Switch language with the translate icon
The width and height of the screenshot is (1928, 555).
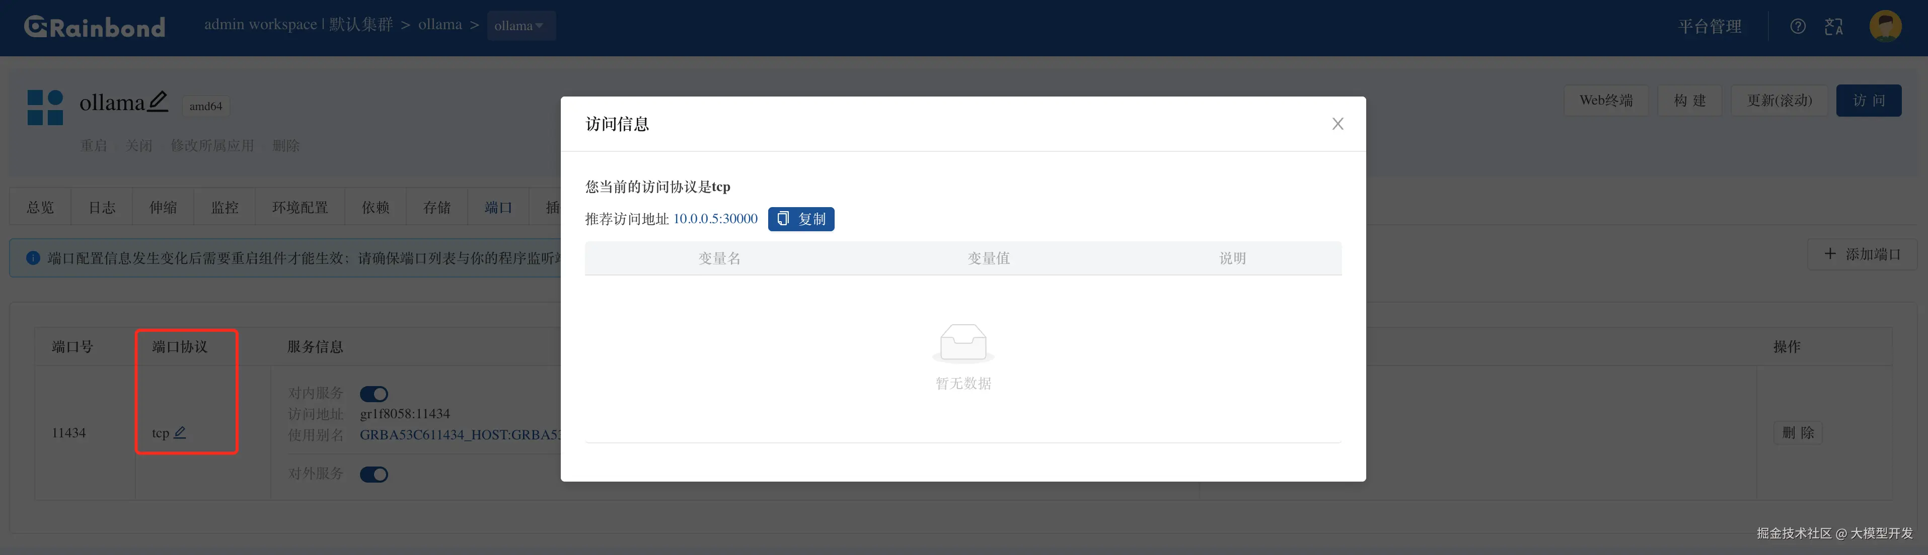coord(1834,27)
